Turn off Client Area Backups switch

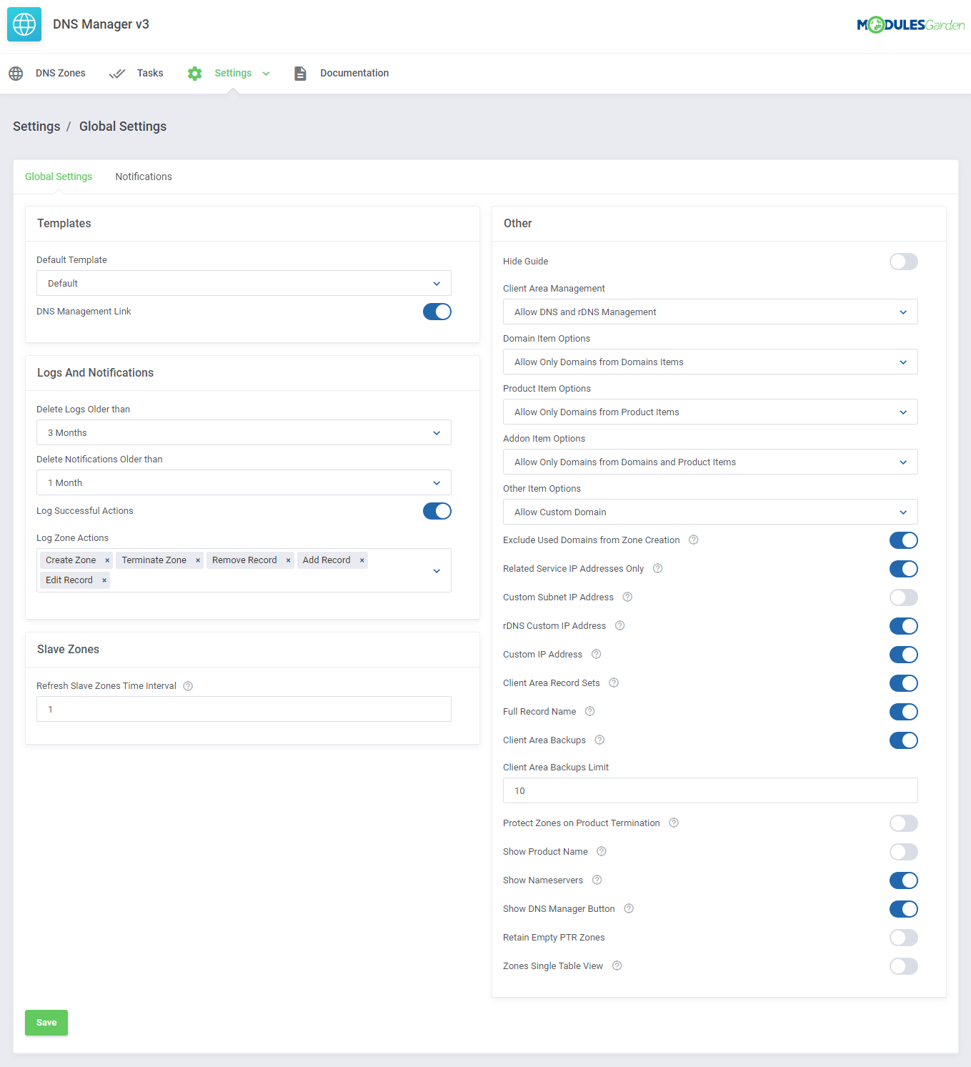point(904,740)
